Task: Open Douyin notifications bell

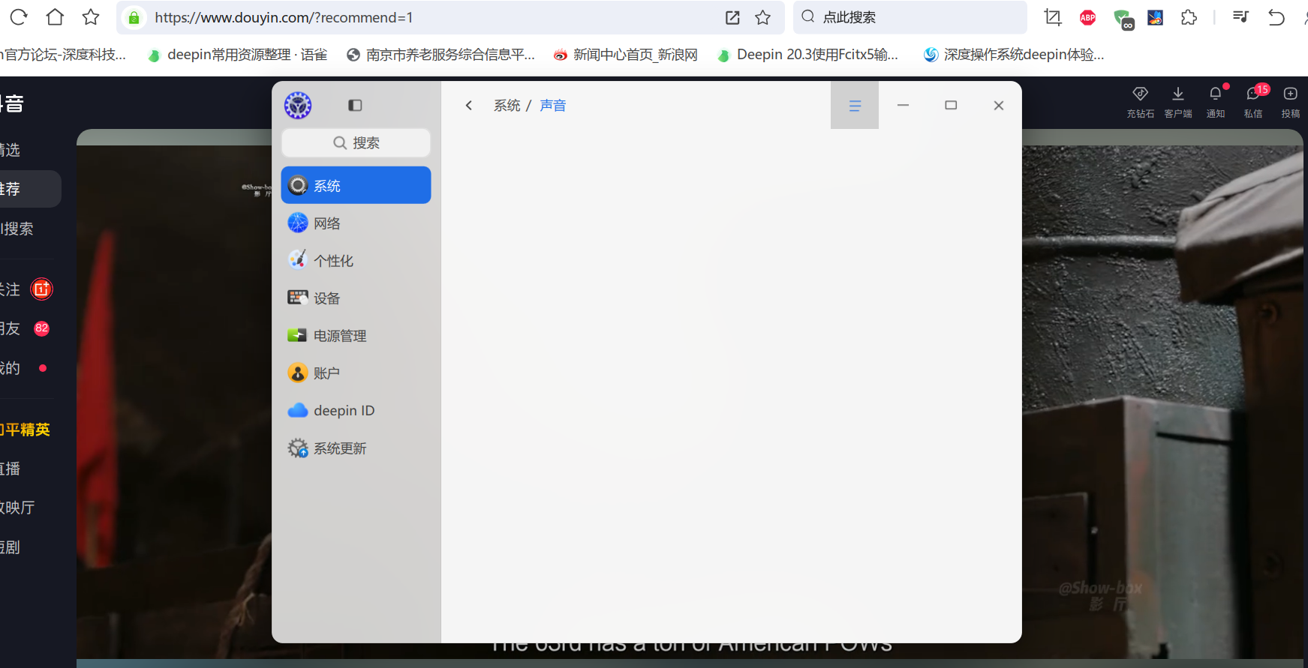Action: 1216,94
